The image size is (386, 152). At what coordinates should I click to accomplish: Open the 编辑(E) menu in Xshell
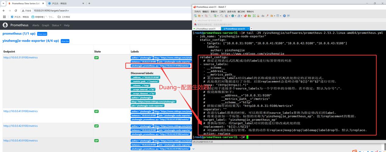[206, 12]
